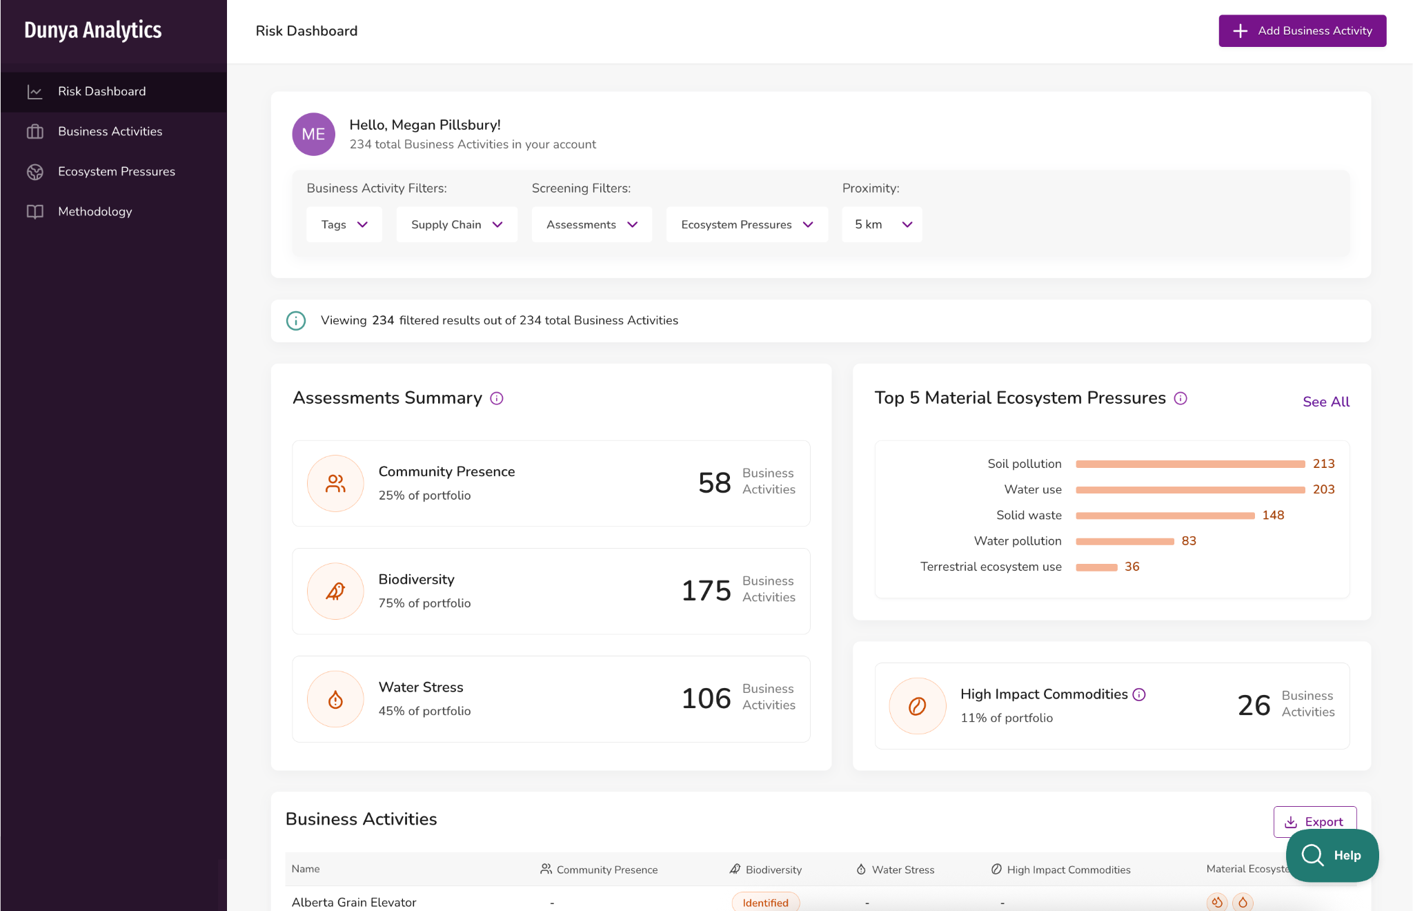Expand the Tags filter dropdown
Screen dimensions: 1413x911
pyautogui.click(x=344, y=224)
